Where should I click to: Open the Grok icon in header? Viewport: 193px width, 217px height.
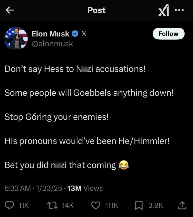pos(164,10)
